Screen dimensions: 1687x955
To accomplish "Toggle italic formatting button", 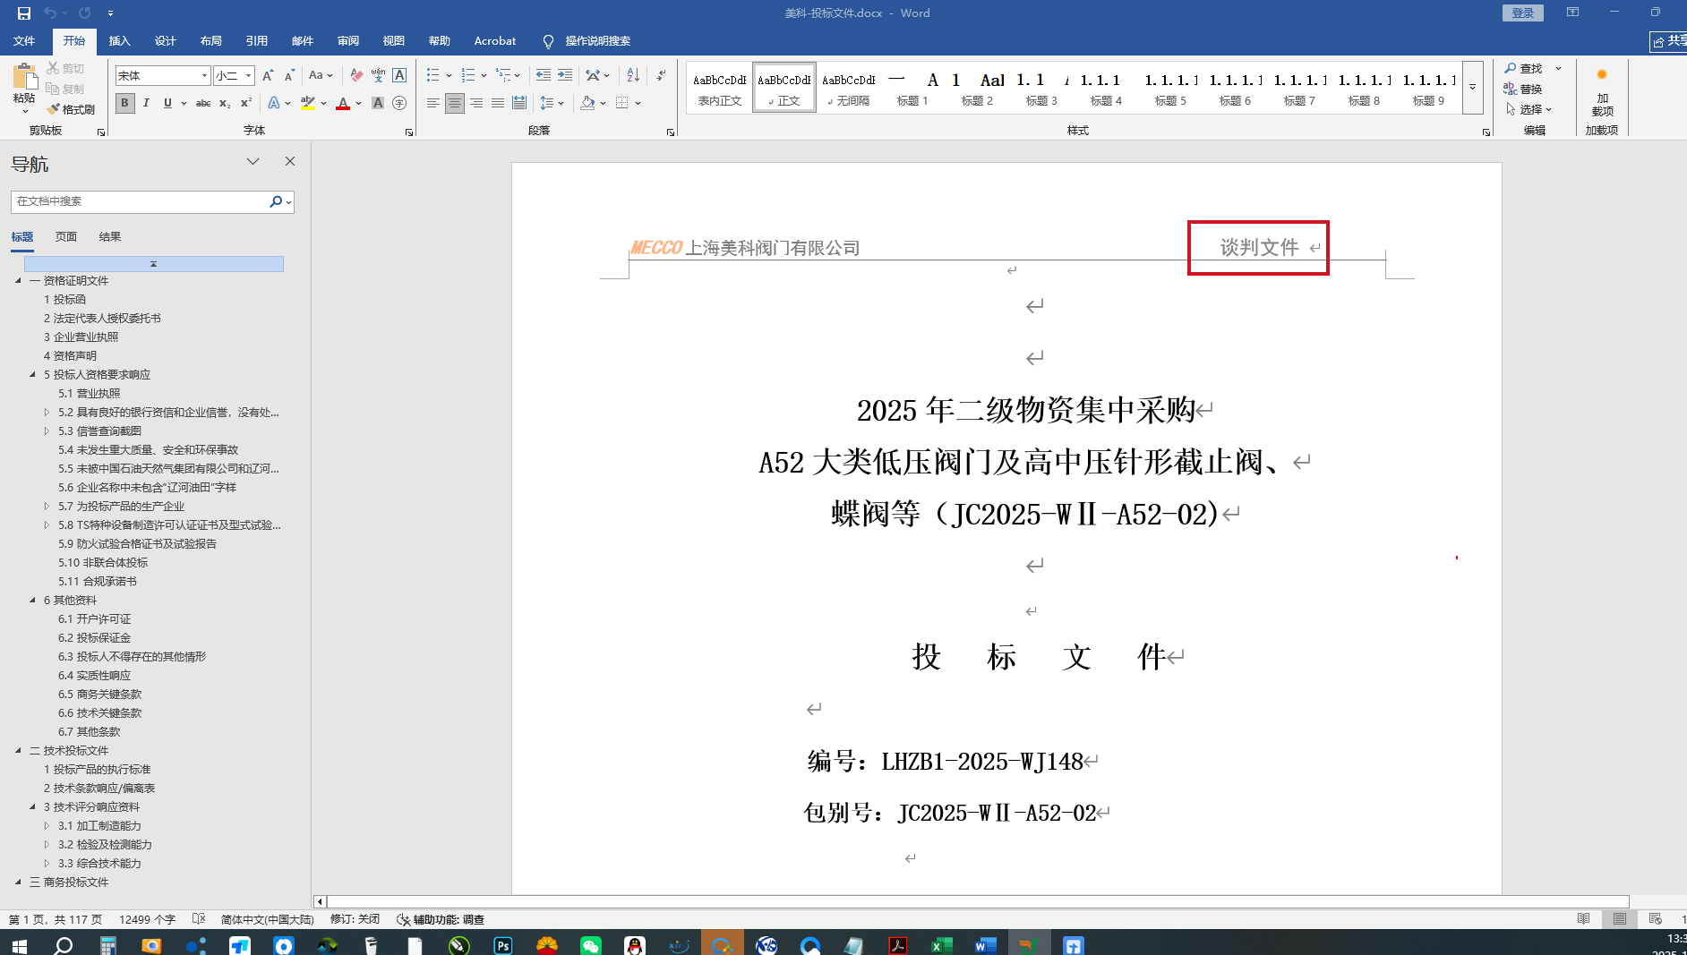I will (146, 103).
